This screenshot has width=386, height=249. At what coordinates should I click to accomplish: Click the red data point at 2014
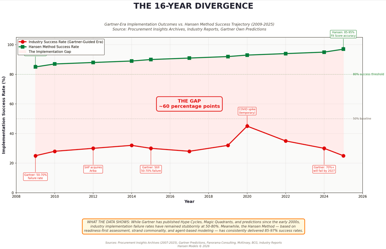(131, 146)
